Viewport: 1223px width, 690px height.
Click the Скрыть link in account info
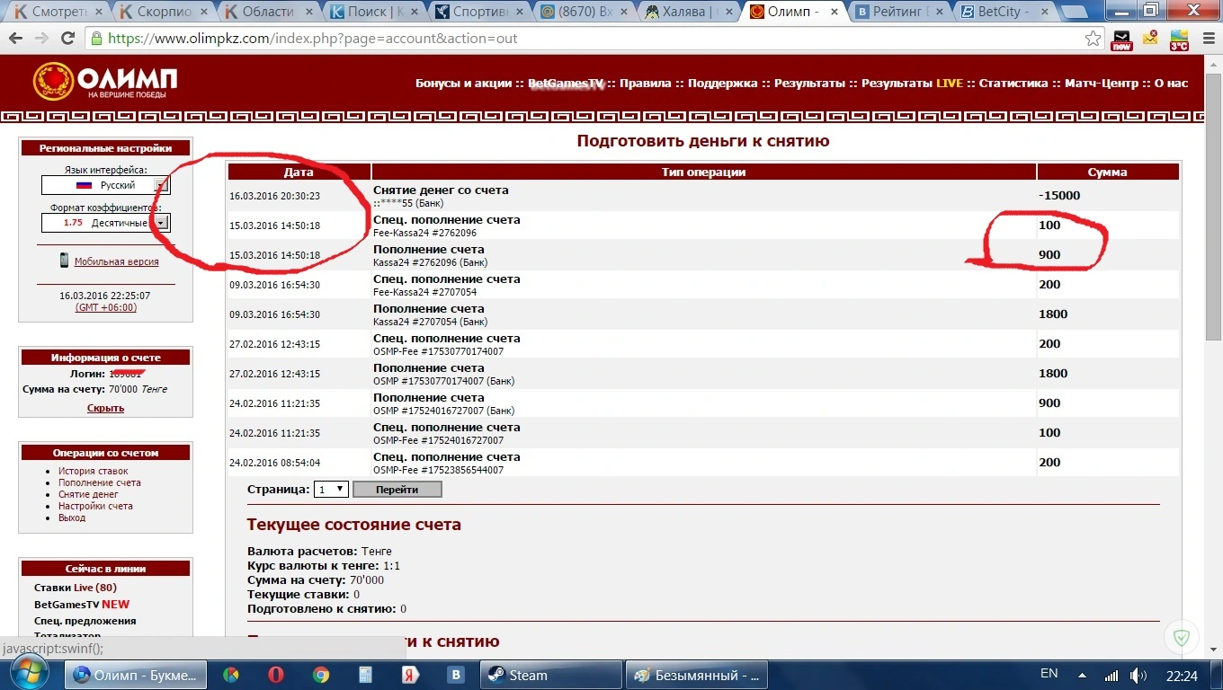(105, 408)
